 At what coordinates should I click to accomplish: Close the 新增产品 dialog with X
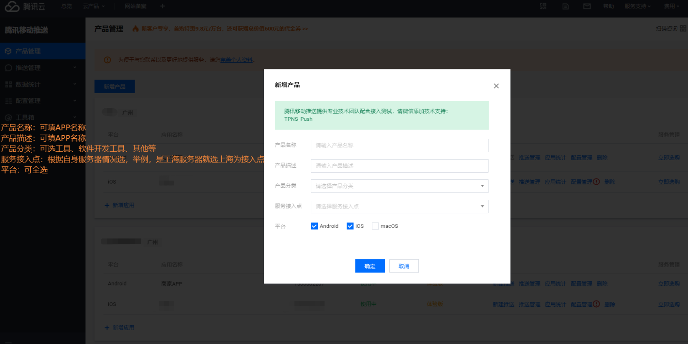click(496, 86)
